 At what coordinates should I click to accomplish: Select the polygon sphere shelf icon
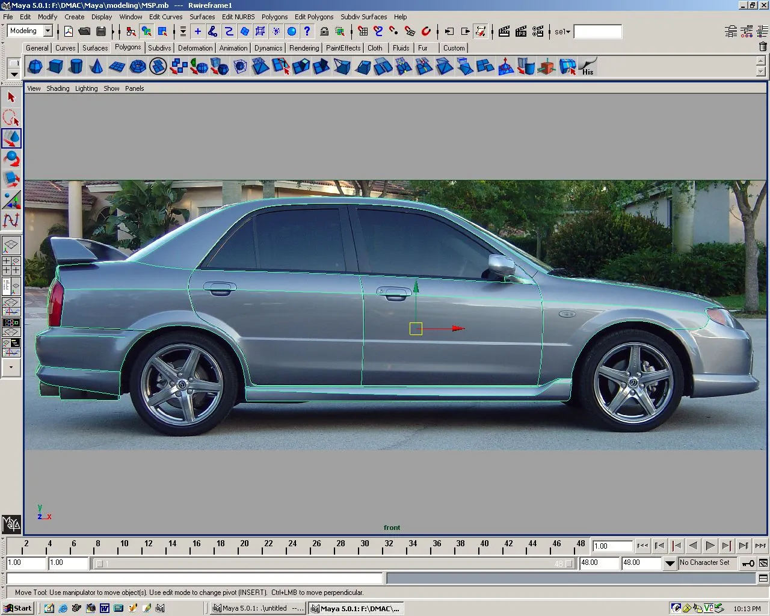tap(35, 67)
